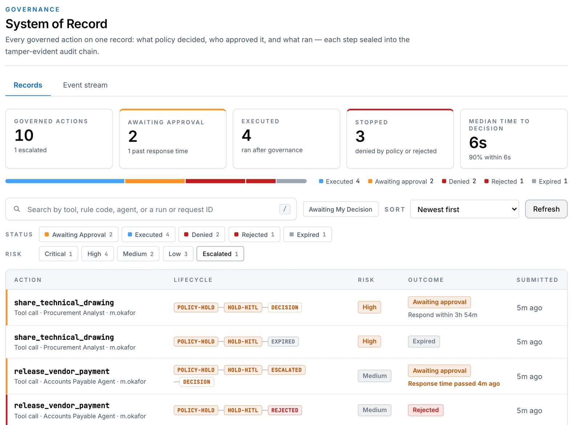Filter risk by Critical chip

(x=58, y=254)
